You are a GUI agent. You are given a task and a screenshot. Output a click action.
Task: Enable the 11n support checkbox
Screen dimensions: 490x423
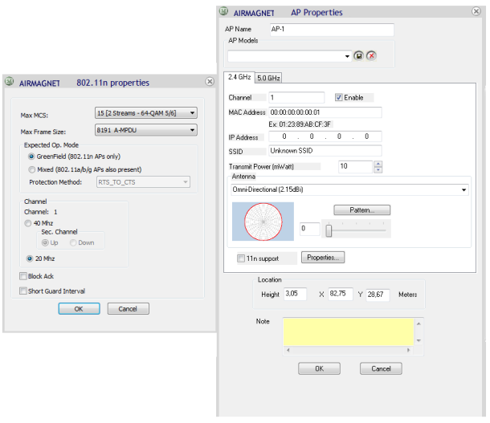click(x=241, y=258)
